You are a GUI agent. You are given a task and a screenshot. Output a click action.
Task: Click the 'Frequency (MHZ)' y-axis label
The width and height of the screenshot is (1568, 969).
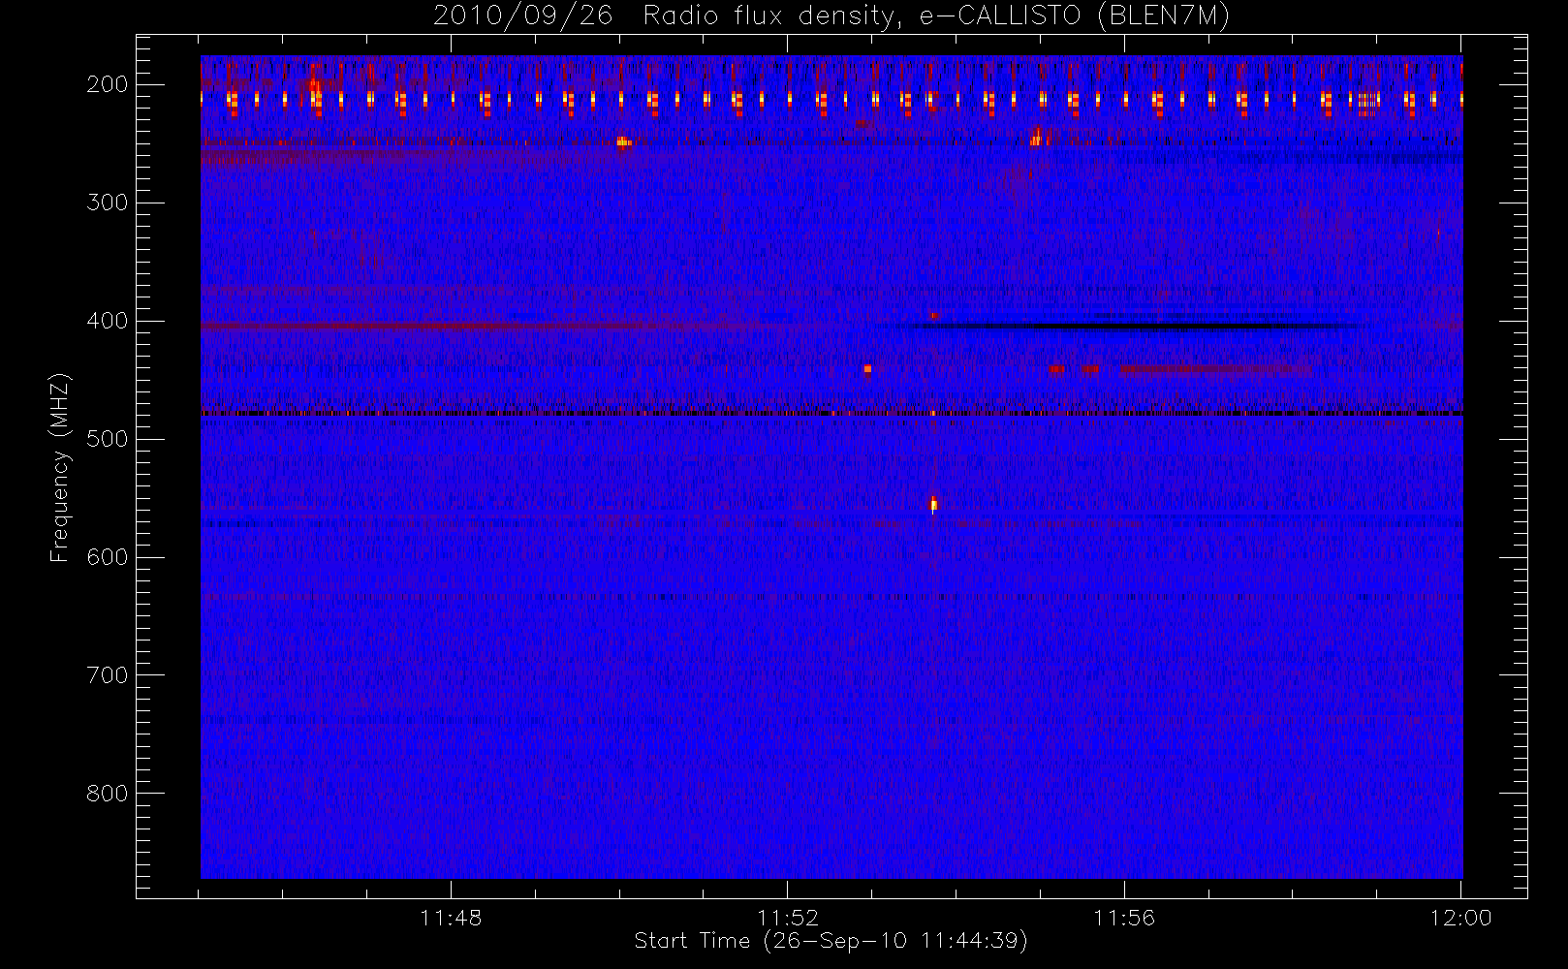(x=60, y=467)
